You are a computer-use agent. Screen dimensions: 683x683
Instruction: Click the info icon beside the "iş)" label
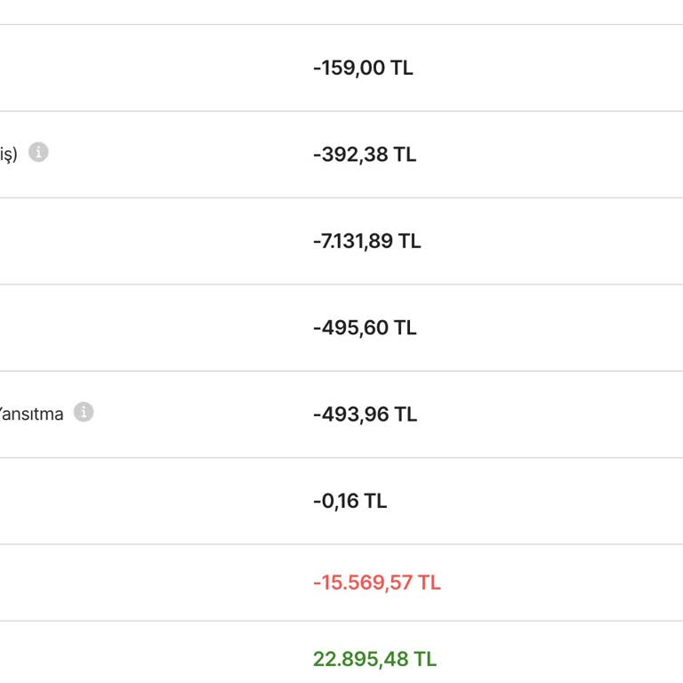[38, 152]
